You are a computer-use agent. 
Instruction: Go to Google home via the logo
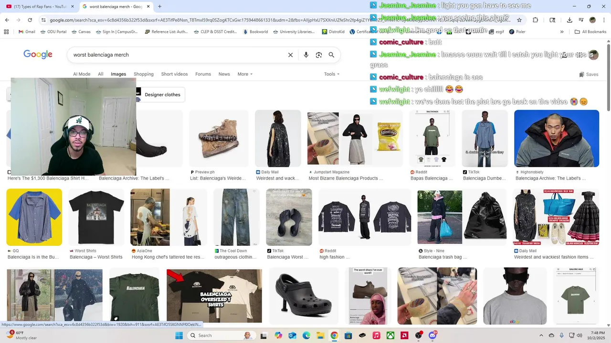38,54
